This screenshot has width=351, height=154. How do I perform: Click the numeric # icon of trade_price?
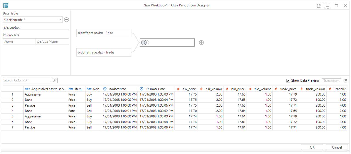click(x=276, y=89)
